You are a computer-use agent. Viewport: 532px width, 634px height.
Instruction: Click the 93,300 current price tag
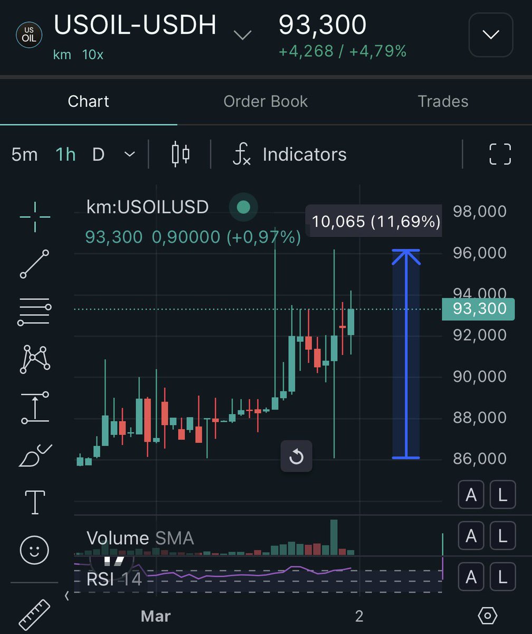(x=478, y=309)
